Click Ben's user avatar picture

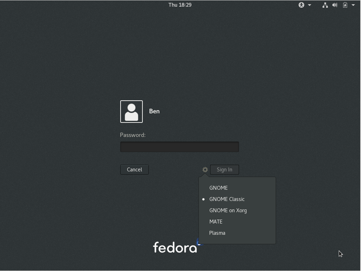point(131,112)
